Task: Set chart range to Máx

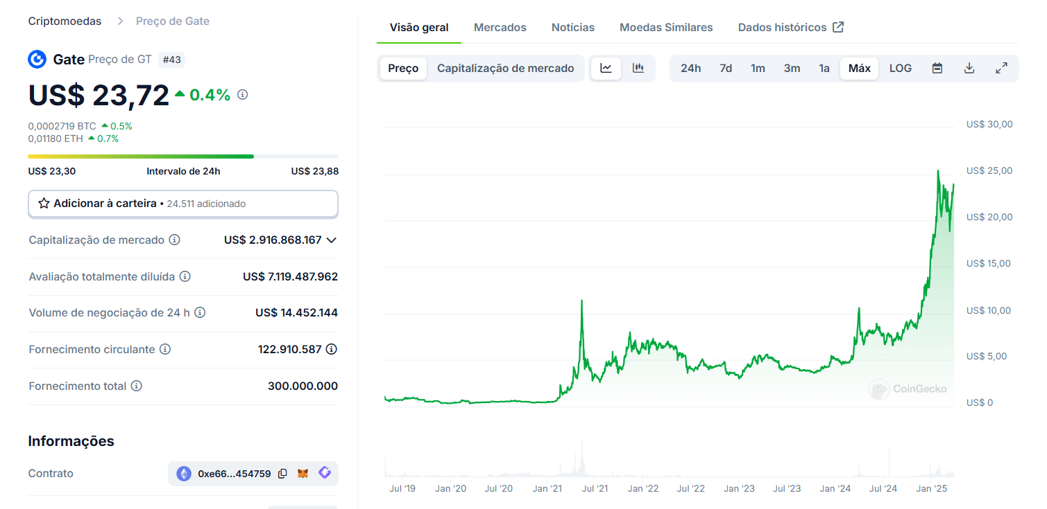Action: pyautogui.click(x=860, y=68)
